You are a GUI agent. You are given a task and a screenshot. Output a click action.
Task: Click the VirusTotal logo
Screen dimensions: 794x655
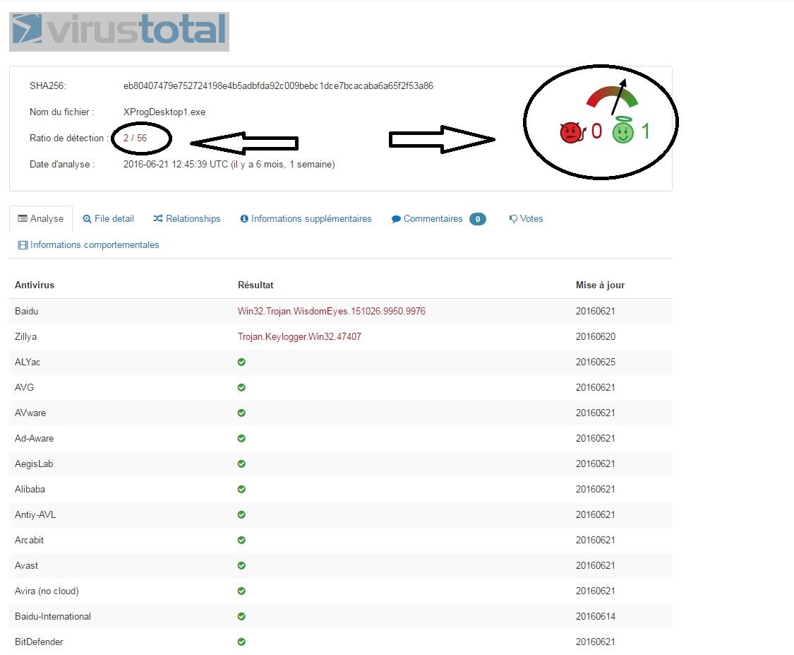point(119,31)
